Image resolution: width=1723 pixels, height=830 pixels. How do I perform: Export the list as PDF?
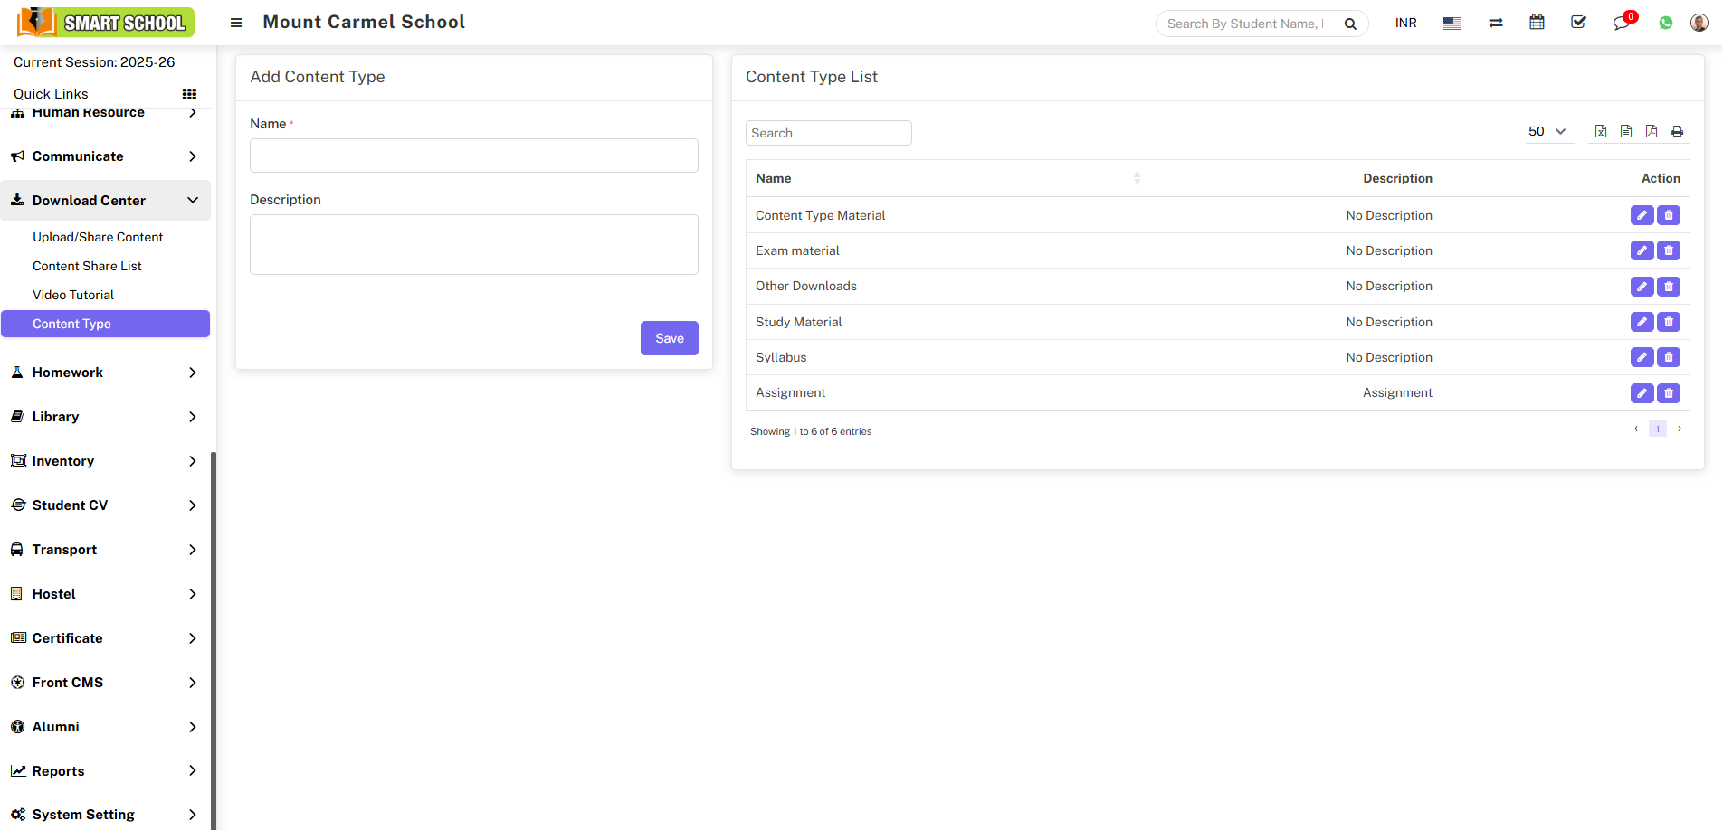[x=1652, y=132]
